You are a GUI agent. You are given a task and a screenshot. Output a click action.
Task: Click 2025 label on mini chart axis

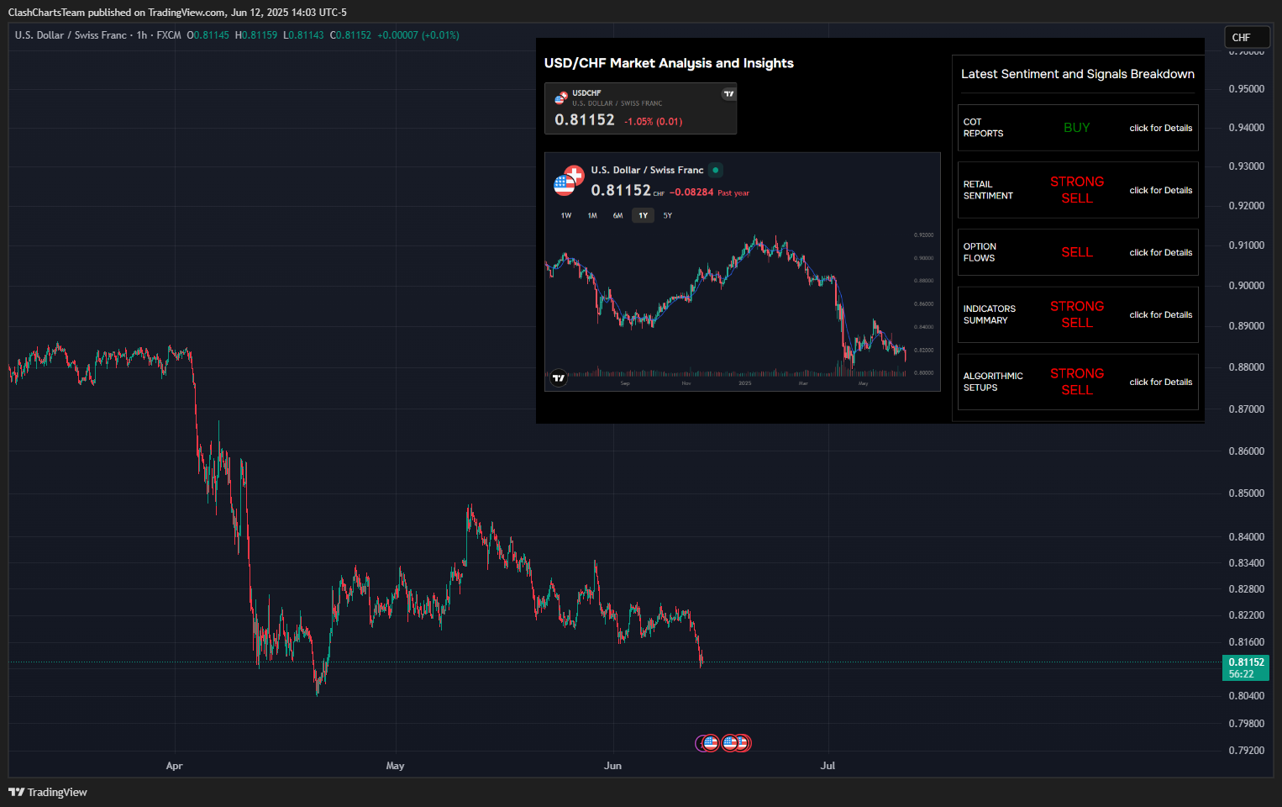[x=745, y=383]
